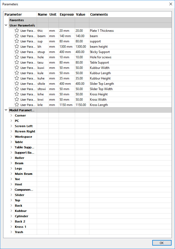Viewport: 175px width, 249px height.
Task: Expand the Corner component parameters
Action: pos(11,115)
